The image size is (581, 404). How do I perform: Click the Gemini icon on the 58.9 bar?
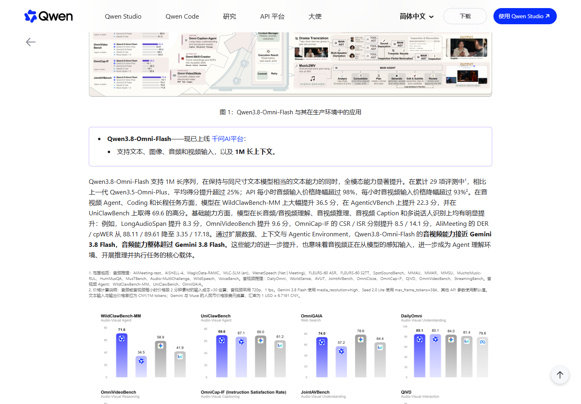click(161, 346)
